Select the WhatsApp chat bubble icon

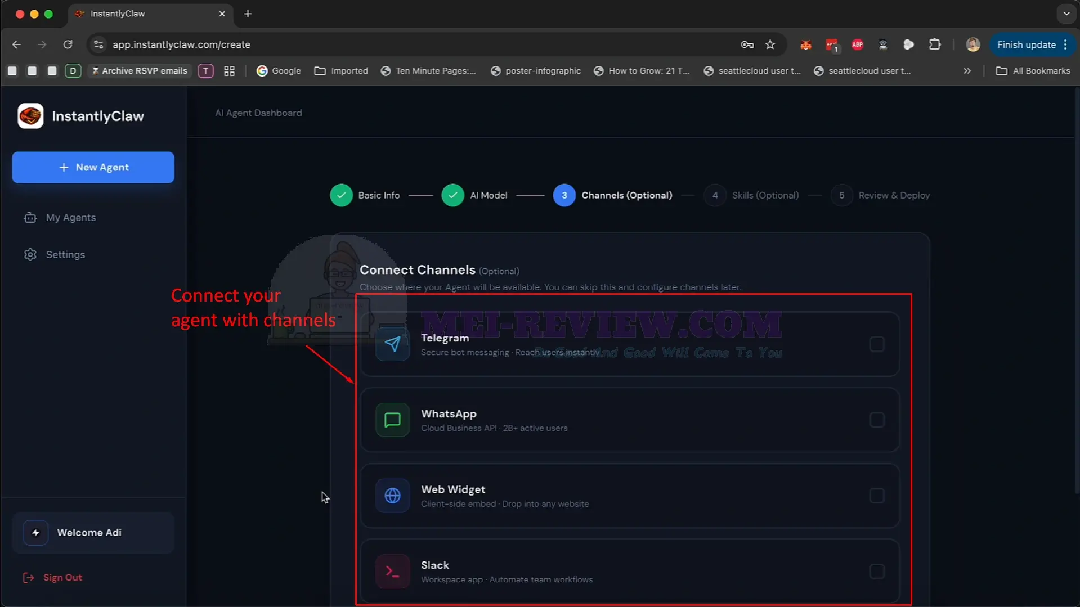click(392, 420)
